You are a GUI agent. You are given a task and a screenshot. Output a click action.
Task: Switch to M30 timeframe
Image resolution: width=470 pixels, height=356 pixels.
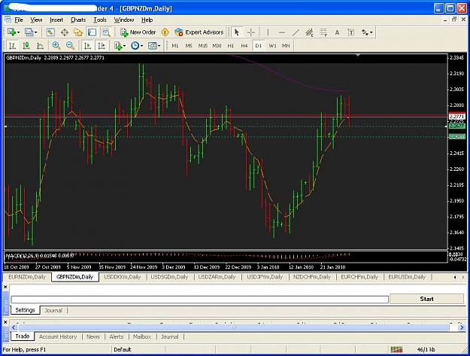(217, 46)
